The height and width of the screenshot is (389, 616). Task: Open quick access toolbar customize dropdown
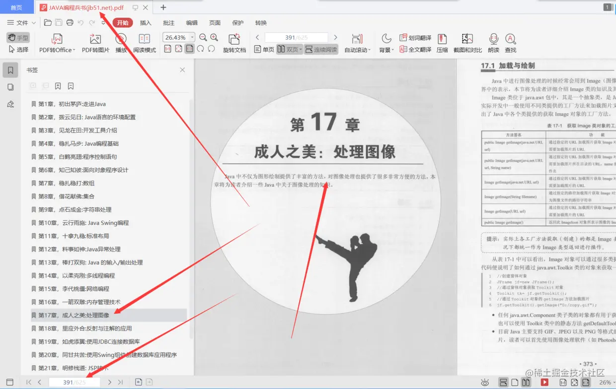click(103, 22)
